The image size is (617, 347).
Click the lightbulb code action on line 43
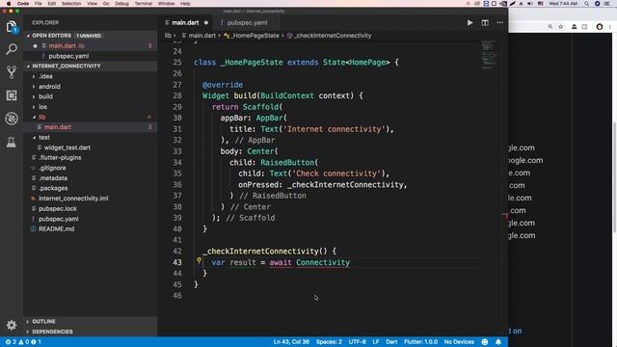[200, 260]
